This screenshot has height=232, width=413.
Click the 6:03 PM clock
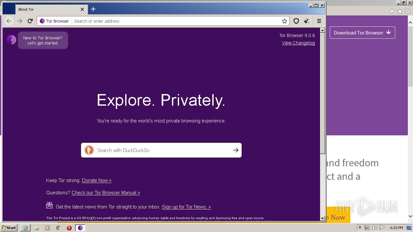point(396,228)
